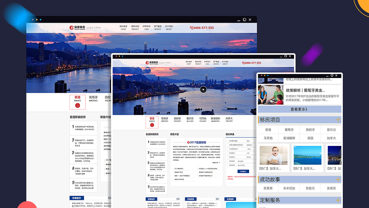The image size is (369, 208).
Task: Select 塞浦路斯 tab in middle window
Action: pos(215,119)
